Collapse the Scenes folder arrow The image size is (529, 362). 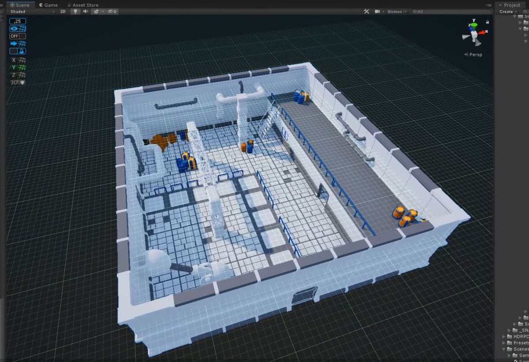tap(504, 349)
